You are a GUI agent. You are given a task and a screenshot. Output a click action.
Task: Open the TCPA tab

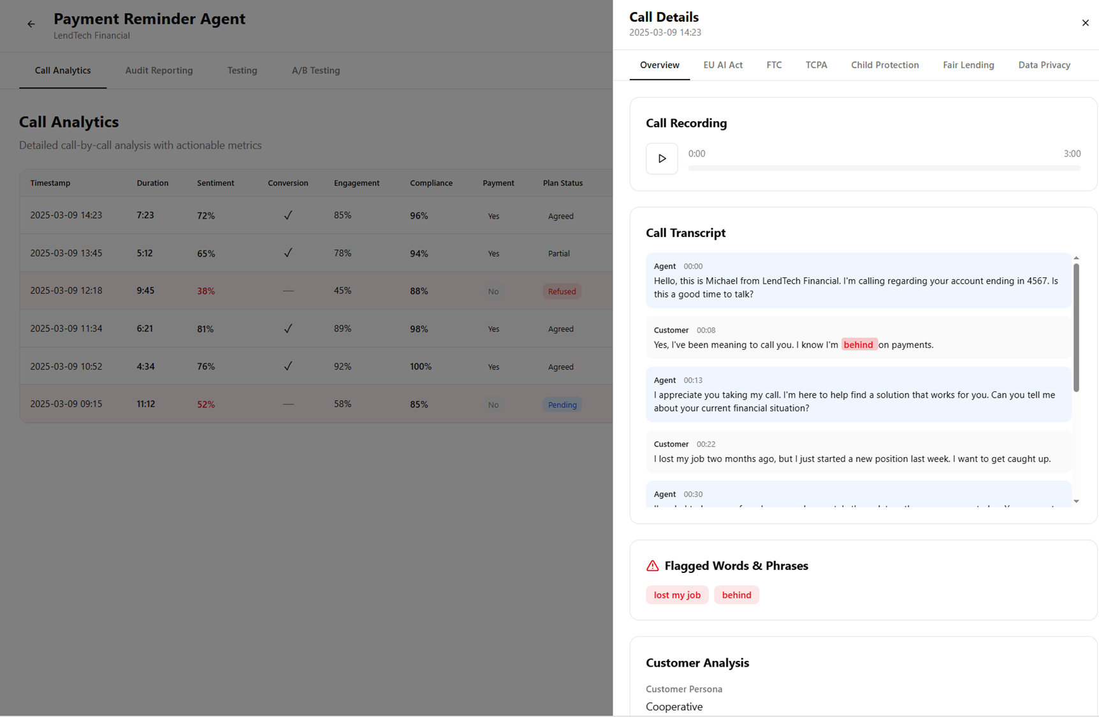(816, 64)
